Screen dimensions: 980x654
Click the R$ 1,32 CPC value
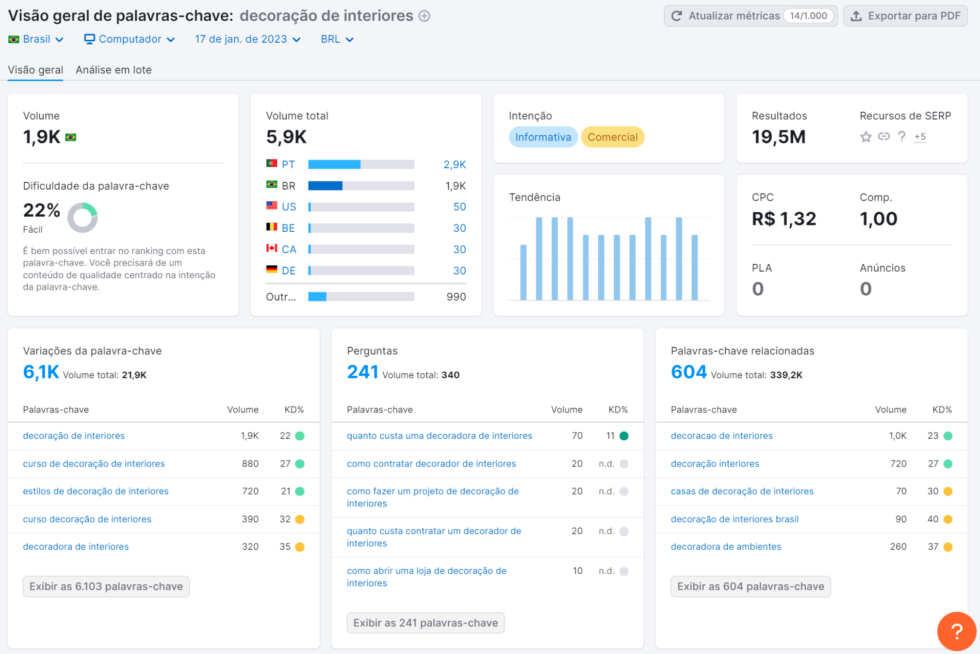784,219
